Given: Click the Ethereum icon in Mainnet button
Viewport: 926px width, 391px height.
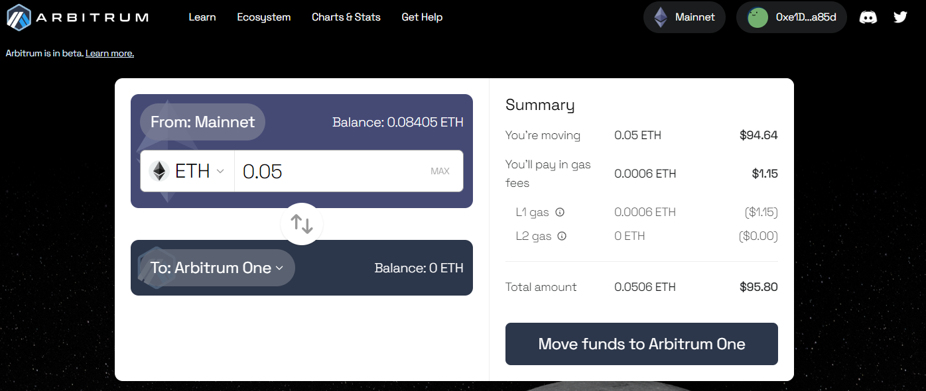Looking at the screenshot, I should pyautogui.click(x=661, y=17).
